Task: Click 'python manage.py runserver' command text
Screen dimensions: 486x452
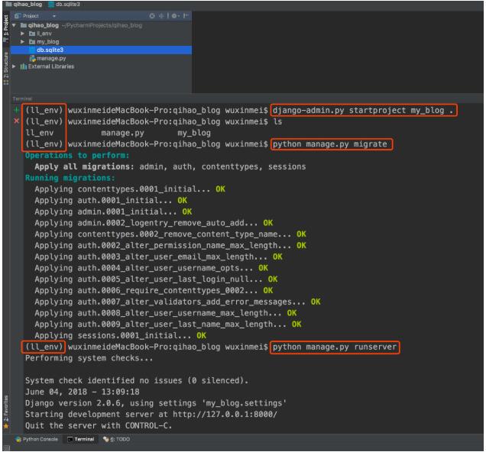Action: coord(335,347)
